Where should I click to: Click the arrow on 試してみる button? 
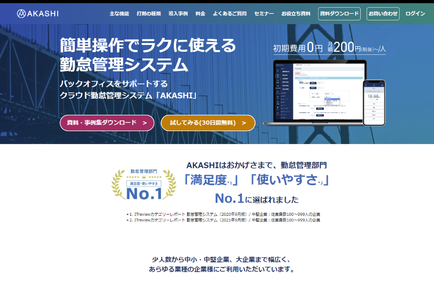click(244, 122)
